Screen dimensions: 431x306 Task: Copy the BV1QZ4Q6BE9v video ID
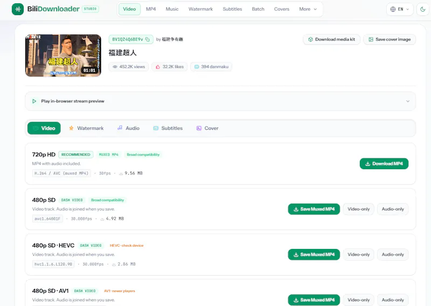148,39
